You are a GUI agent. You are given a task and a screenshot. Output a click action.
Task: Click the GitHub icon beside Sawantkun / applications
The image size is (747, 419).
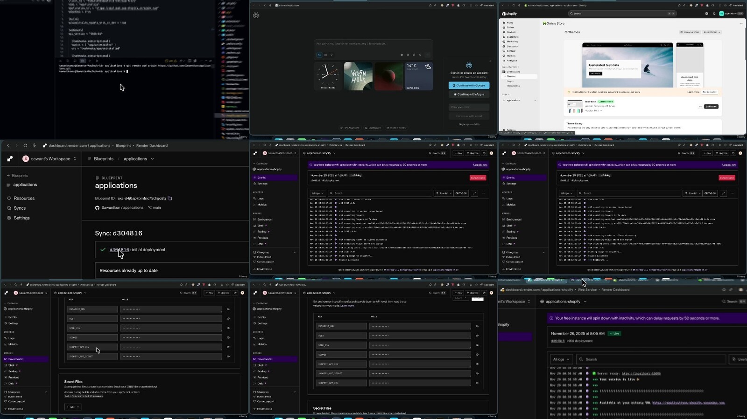click(97, 208)
